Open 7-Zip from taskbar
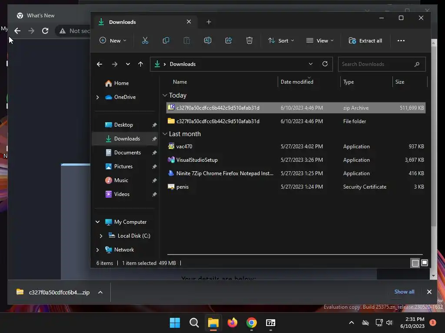This screenshot has height=333, width=445. tap(271, 323)
